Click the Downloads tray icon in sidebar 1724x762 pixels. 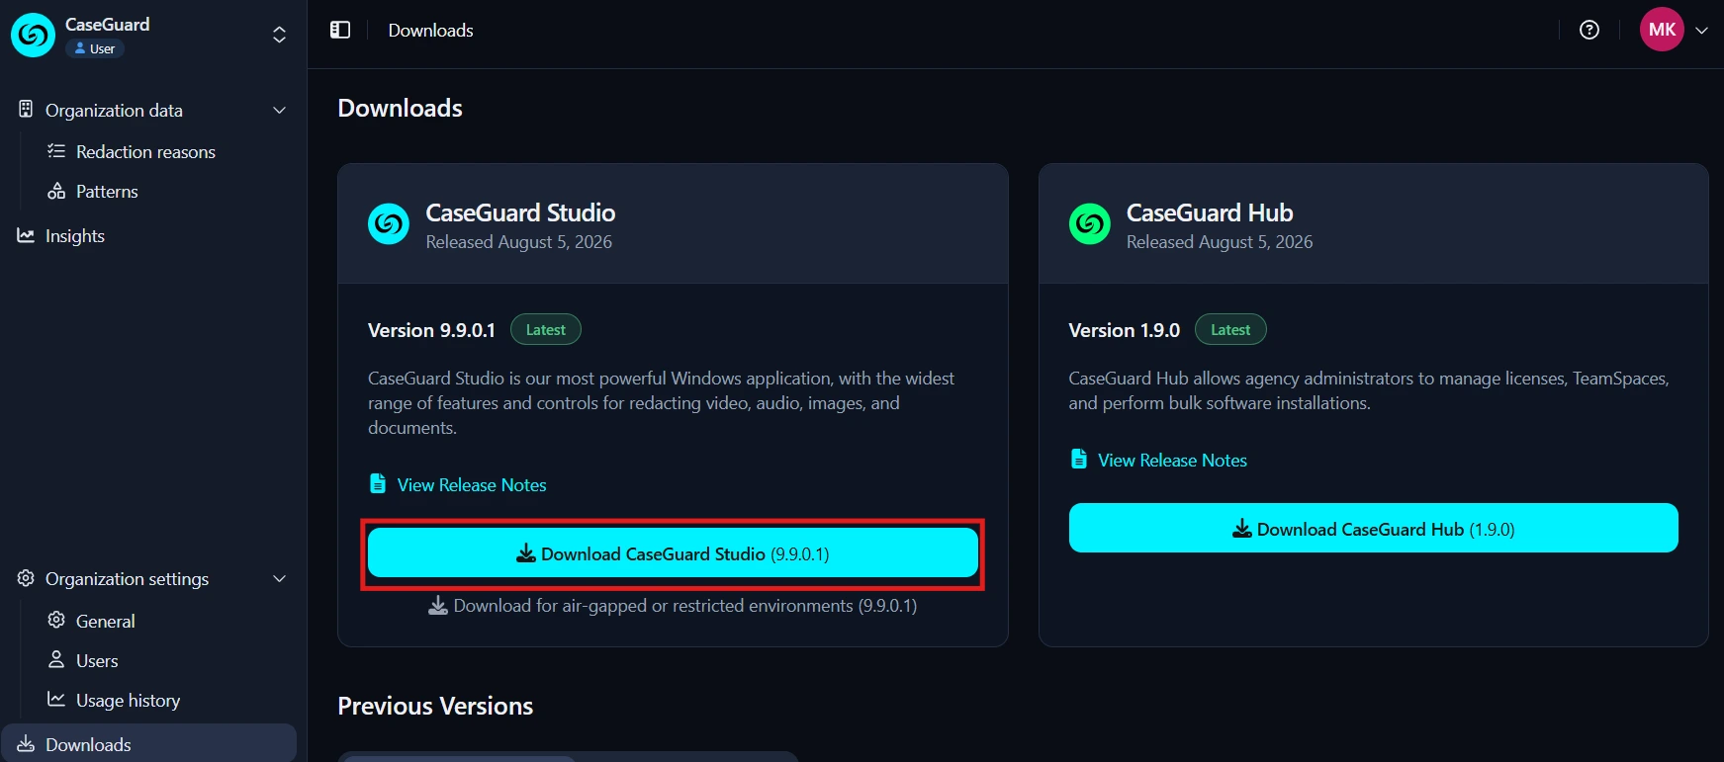(x=26, y=744)
